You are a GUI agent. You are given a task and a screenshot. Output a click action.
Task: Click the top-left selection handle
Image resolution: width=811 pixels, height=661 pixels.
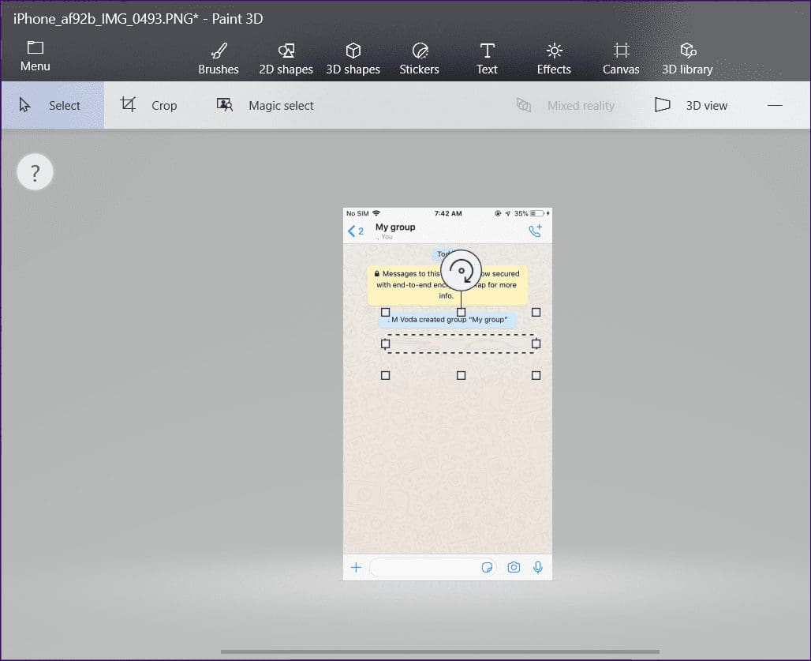385,312
